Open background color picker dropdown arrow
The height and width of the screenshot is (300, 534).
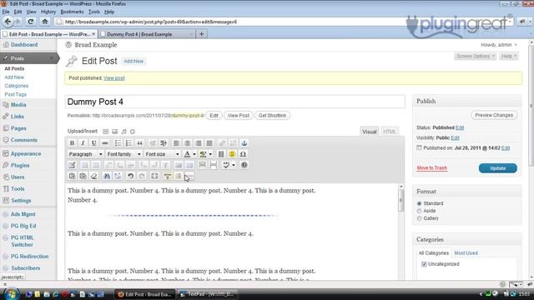pyautogui.click(x=210, y=154)
